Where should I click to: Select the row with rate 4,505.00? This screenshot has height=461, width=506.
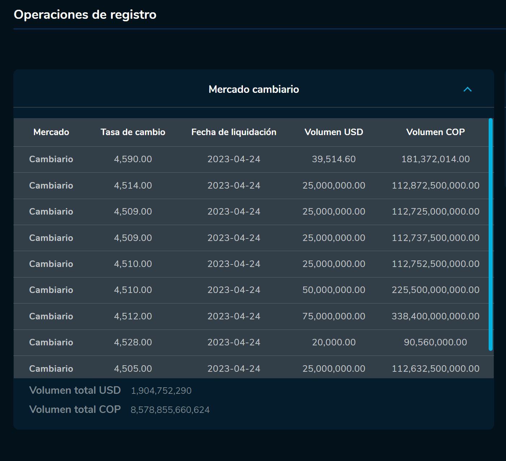(x=133, y=369)
